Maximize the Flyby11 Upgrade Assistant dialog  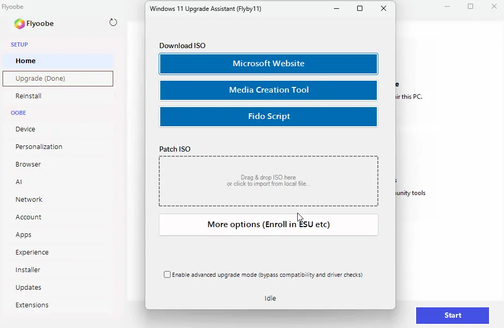(x=360, y=9)
